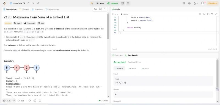This screenshot has width=220, height=105.
Task: Click the Output value 6 box
Action: point(163,94)
